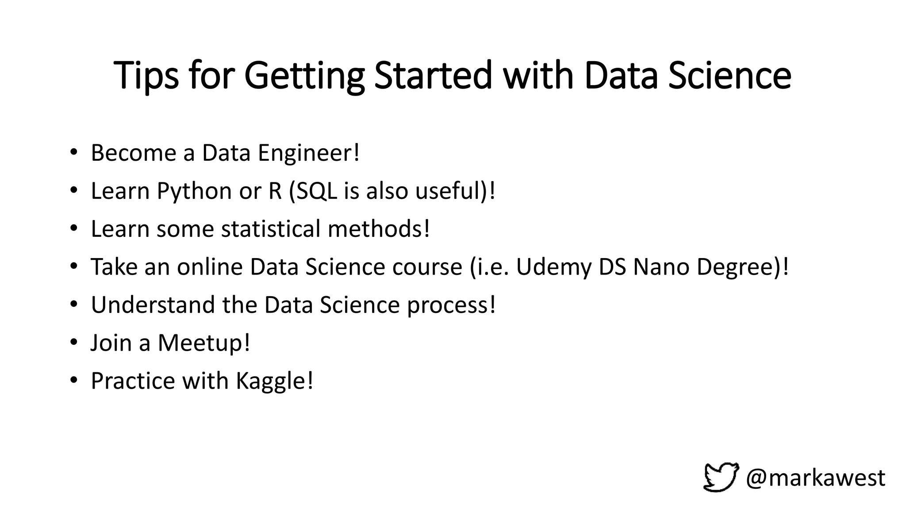
Task: Click the 'Become a Data Engineer!' bullet text
Action: point(225,153)
